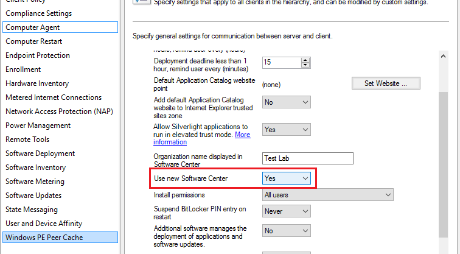Select Power Management category
This screenshot has height=254, width=460.
[38, 125]
